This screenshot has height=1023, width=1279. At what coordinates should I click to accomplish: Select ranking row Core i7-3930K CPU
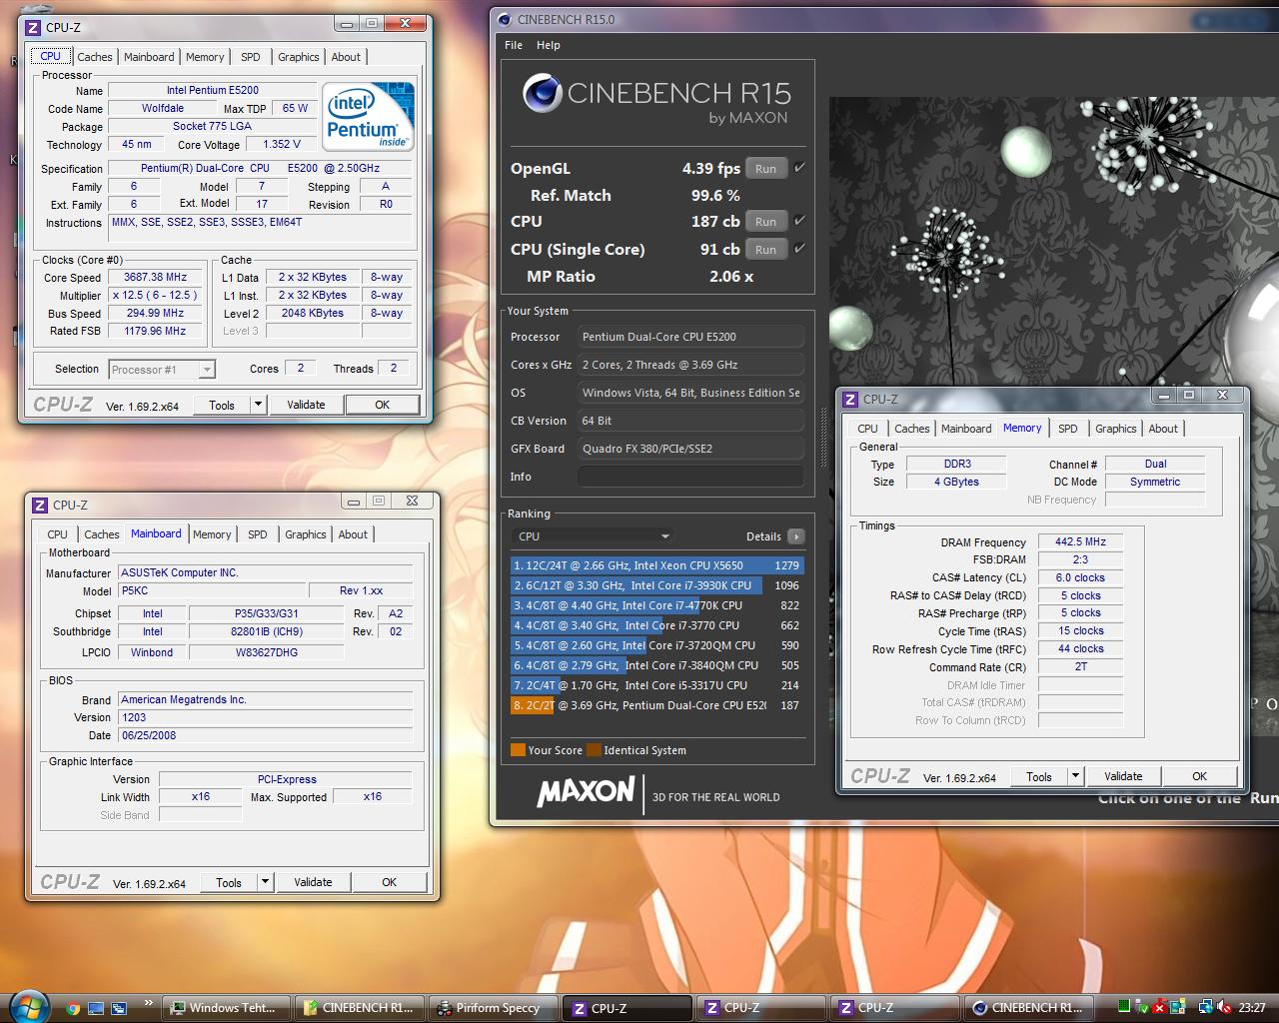[655, 585]
